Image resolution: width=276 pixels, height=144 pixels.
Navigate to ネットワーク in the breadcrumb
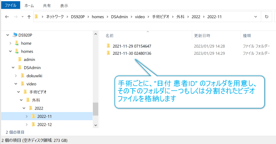[x=55, y=17]
